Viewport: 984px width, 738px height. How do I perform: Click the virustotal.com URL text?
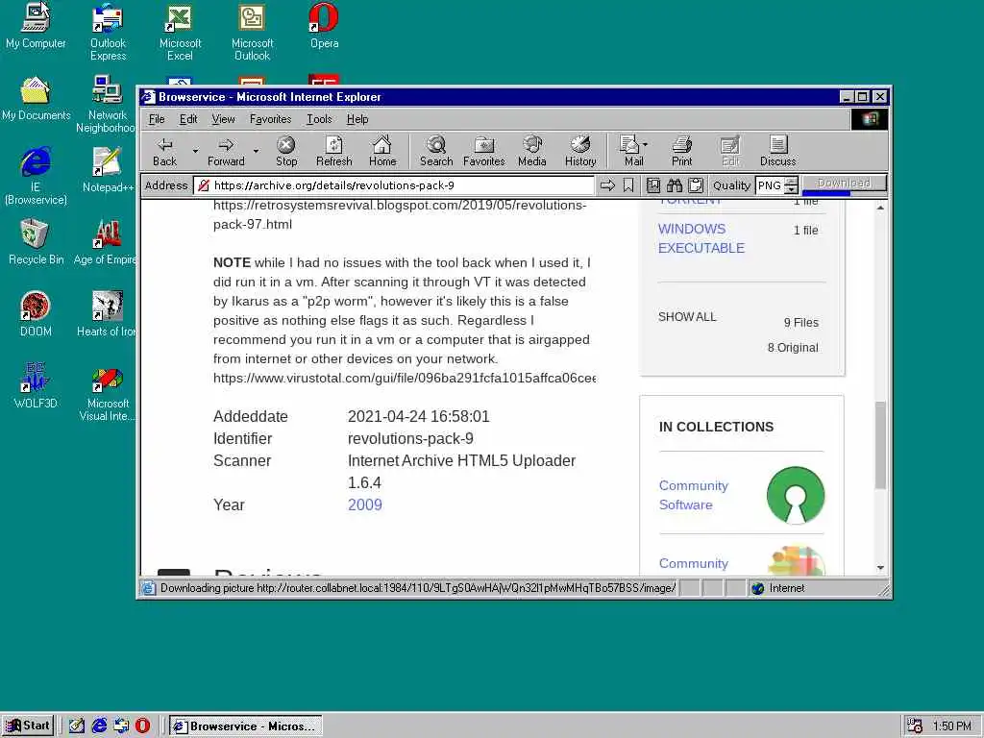coord(405,378)
